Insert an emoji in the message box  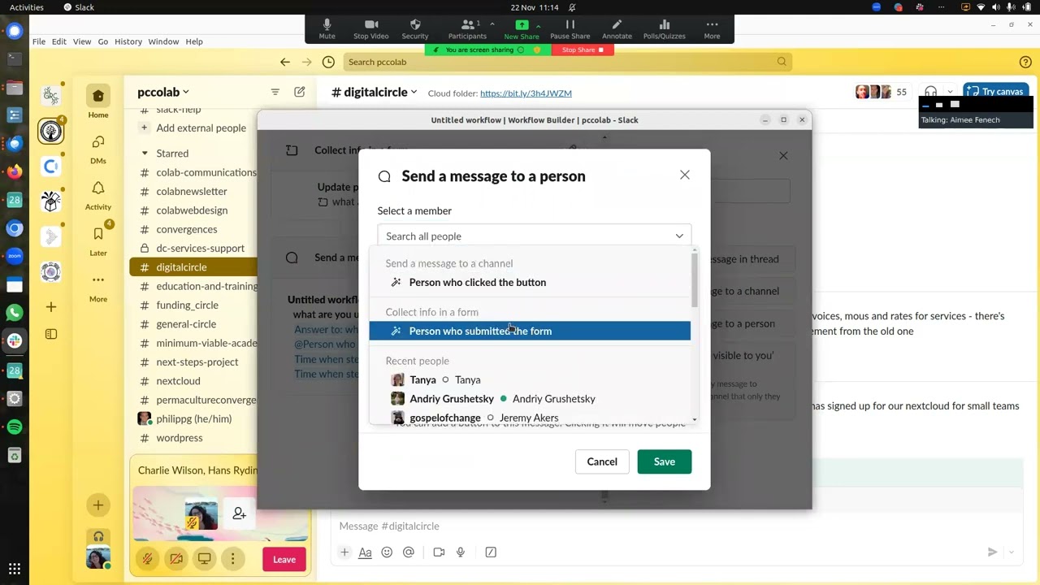[x=387, y=552]
